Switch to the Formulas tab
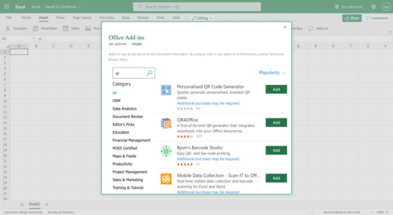The image size is (393, 215). pos(107,17)
